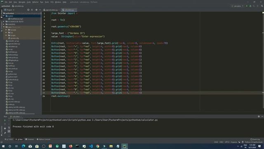Click the soft-wrap icon in Run panel
This screenshot has height=149, width=264.
pos(9,128)
